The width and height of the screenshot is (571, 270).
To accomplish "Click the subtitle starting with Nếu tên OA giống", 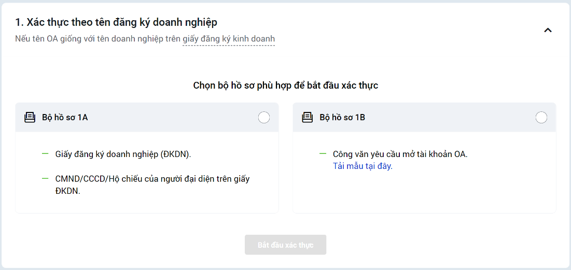I will pos(99,39).
